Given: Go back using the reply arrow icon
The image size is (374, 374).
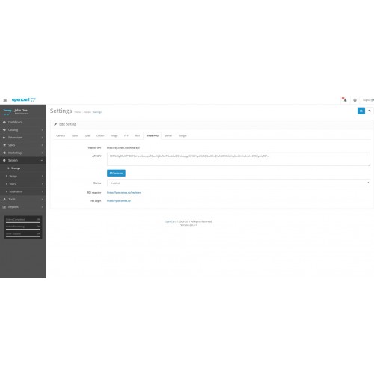Looking at the screenshot, I should (370, 111).
